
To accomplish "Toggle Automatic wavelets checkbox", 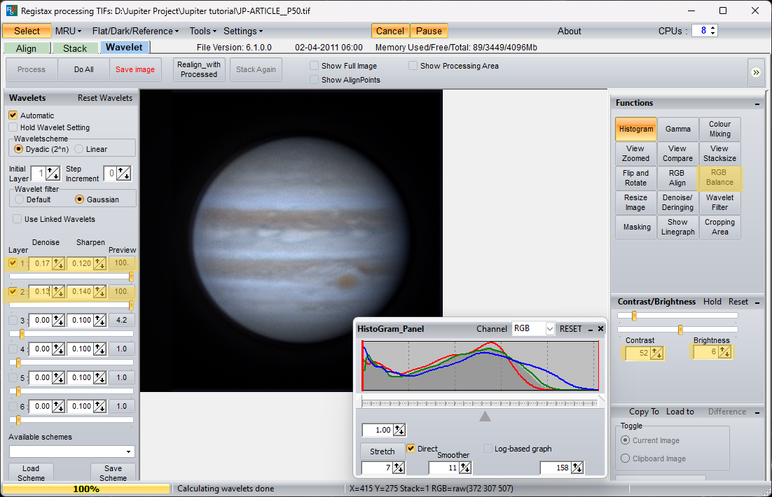I will [13, 115].
